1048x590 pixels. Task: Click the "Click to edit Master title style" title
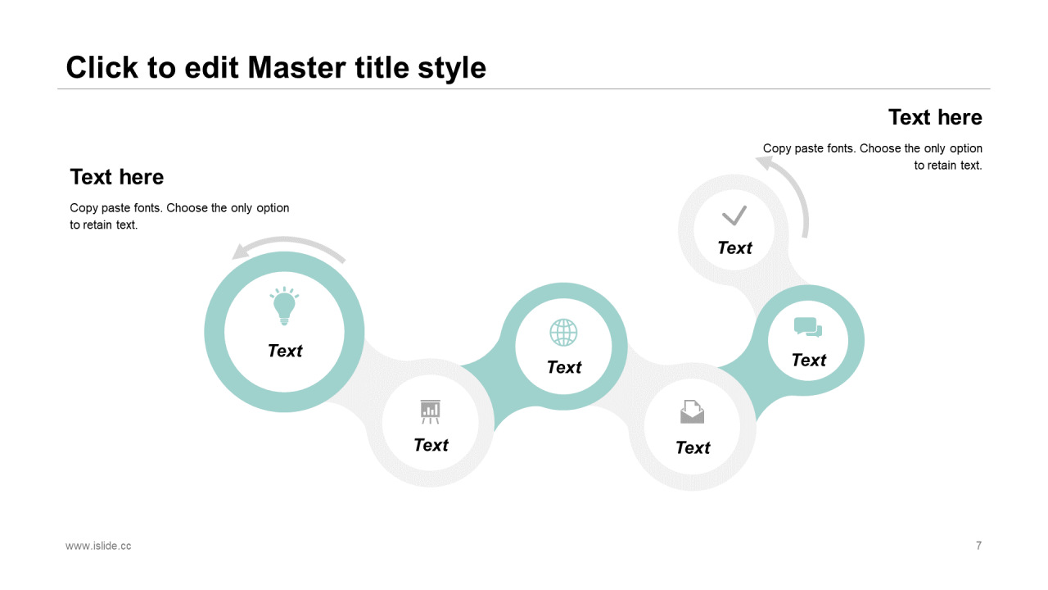(x=276, y=67)
